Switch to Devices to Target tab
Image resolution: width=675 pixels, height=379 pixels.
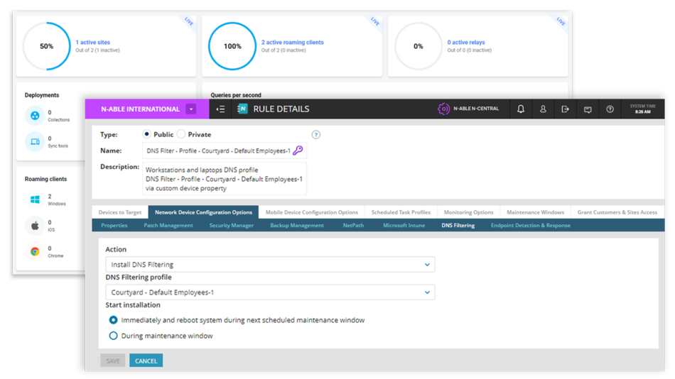point(120,212)
